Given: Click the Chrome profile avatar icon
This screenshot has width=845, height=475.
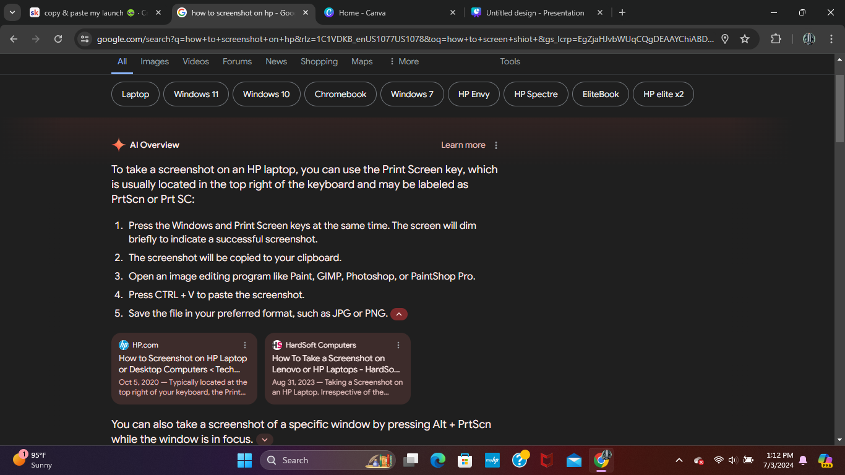Looking at the screenshot, I should [809, 39].
